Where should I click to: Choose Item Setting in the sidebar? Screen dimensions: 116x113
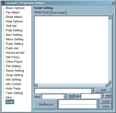(x=14, y=35)
